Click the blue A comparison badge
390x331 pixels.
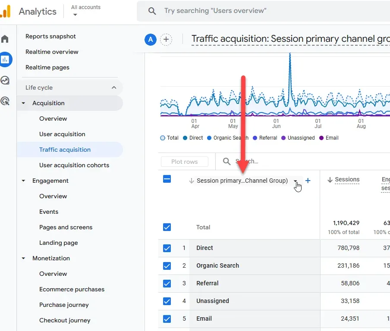coord(151,40)
